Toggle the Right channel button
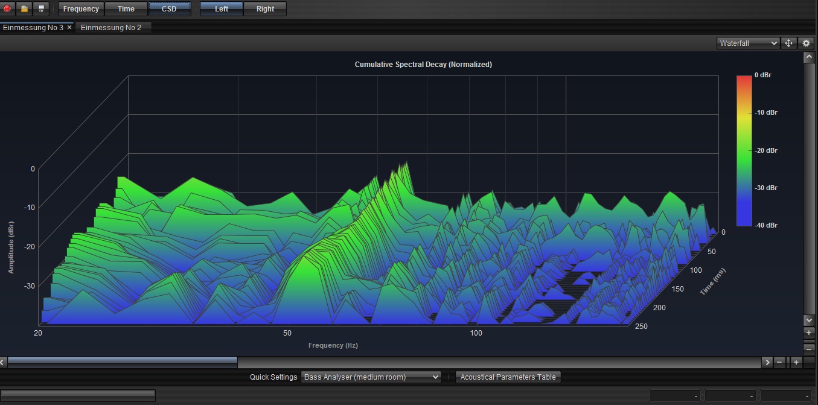The image size is (818, 405). [x=265, y=8]
